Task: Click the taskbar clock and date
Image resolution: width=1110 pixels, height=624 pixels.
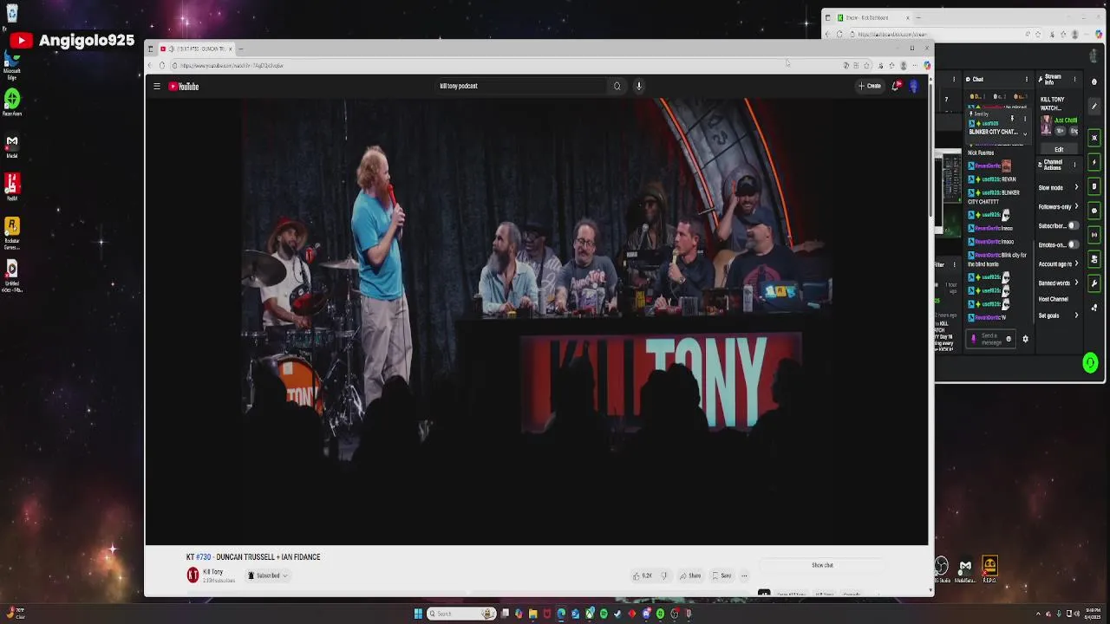Action: 1094,614
